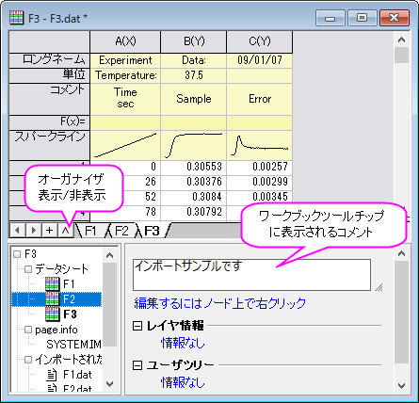Select SYSTEMIM node under page.info
Screen dimensions: 419x403
(73, 345)
